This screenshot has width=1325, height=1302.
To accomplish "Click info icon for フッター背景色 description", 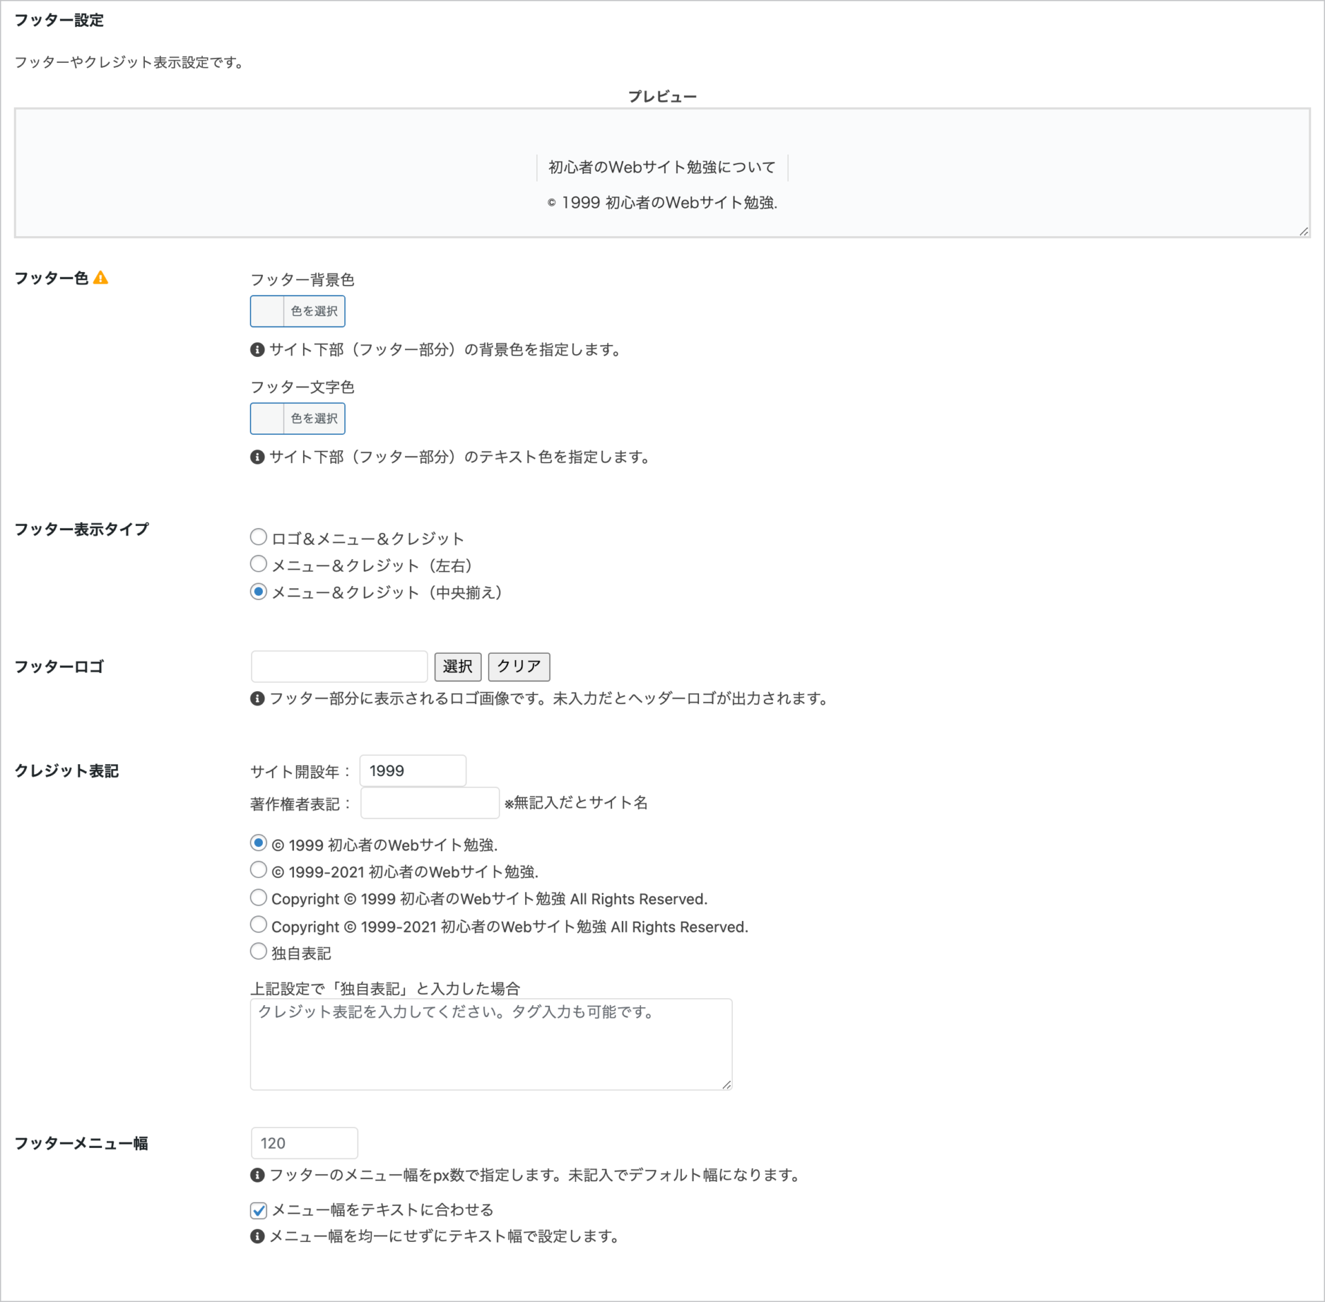I will pyautogui.click(x=257, y=350).
